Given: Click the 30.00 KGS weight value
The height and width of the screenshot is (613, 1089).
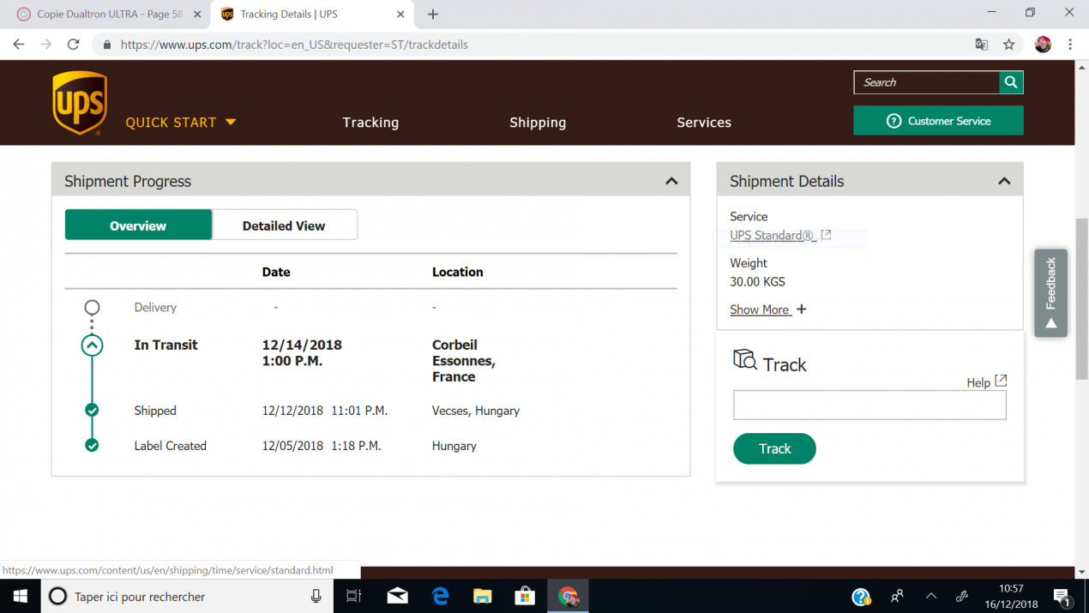Looking at the screenshot, I should pyautogui.click(x=757, y=281).
